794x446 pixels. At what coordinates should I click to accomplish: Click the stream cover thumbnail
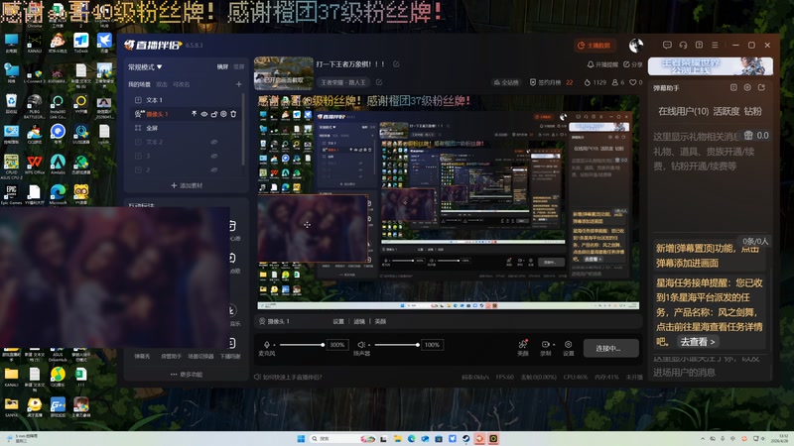(284, 72)
